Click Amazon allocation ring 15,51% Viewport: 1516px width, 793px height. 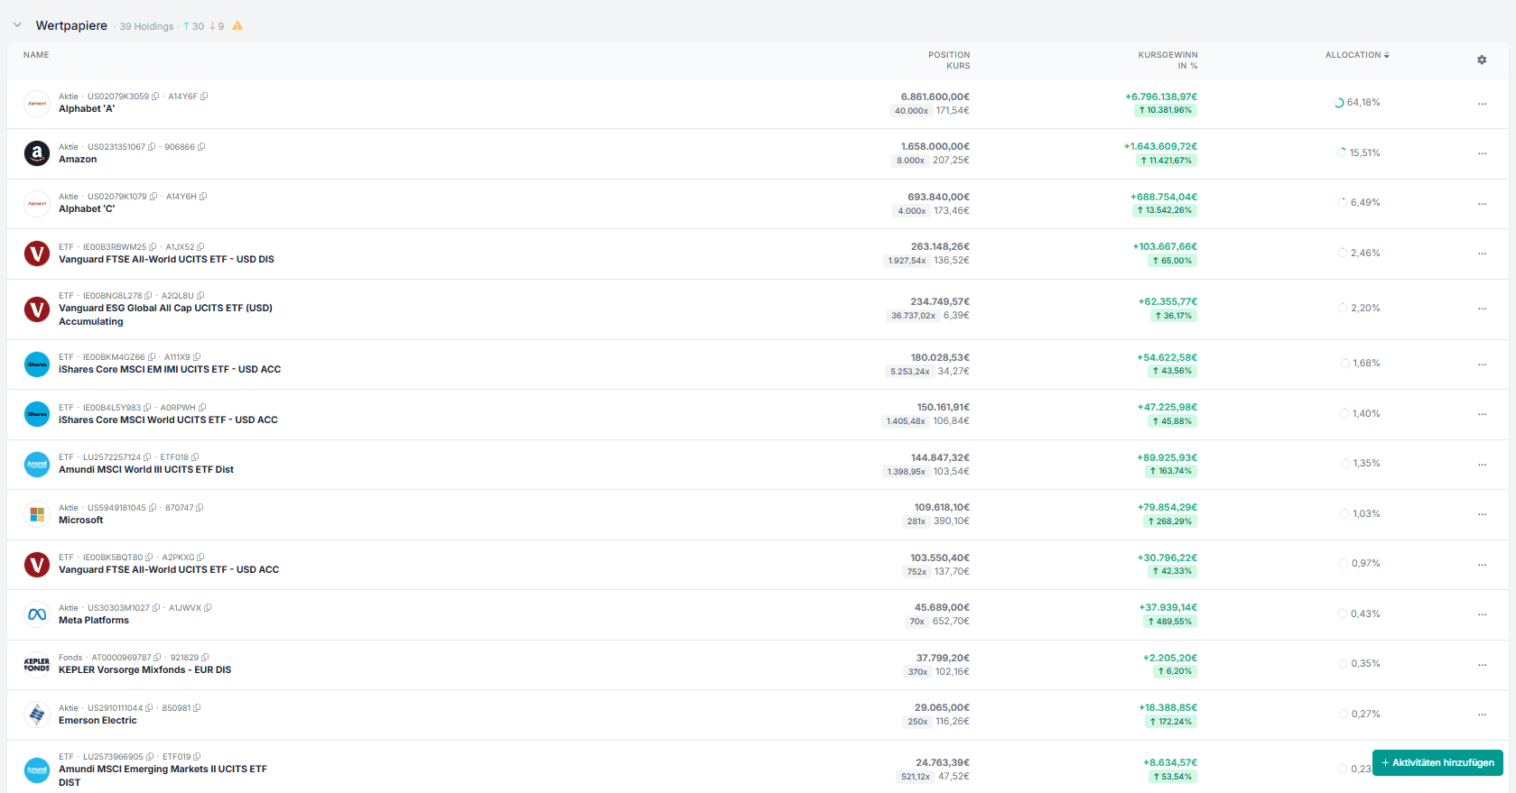tap(1342, 152)
